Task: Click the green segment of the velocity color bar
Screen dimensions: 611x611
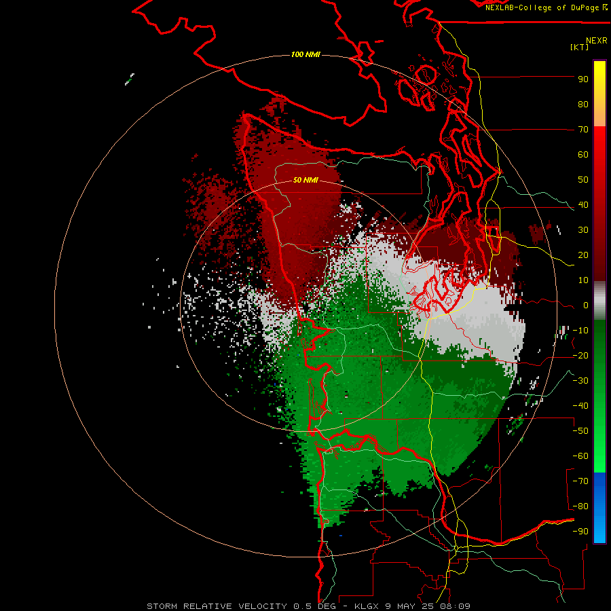Action: pos(599,396)
